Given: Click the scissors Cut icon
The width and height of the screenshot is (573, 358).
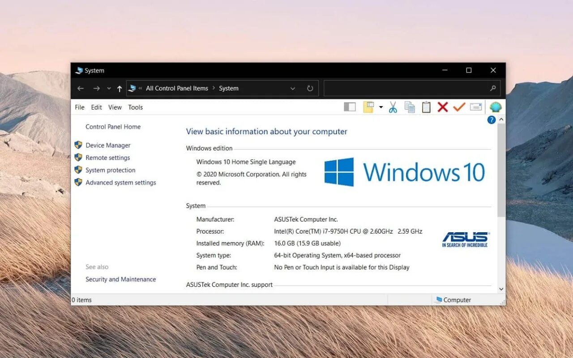Looking at the screenshot, I should coord(393,107).
